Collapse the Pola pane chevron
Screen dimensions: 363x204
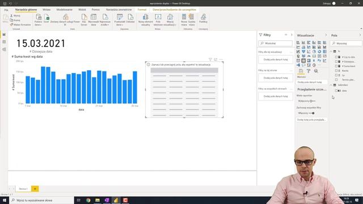[x=360, y=35]
